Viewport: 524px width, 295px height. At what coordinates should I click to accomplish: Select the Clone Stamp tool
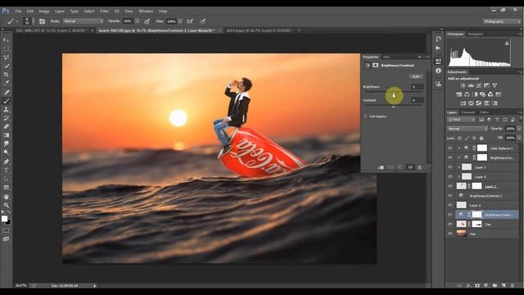coord(6,109)
